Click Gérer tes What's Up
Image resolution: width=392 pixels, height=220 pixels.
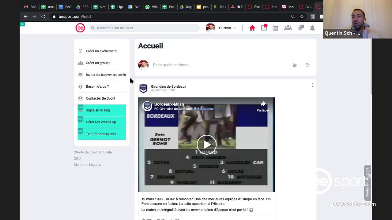point(102,122)
